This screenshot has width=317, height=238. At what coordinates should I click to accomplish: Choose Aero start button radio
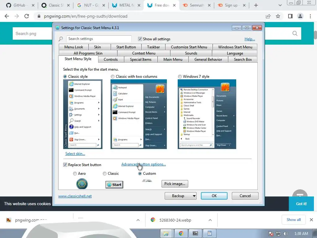[75, 174]
